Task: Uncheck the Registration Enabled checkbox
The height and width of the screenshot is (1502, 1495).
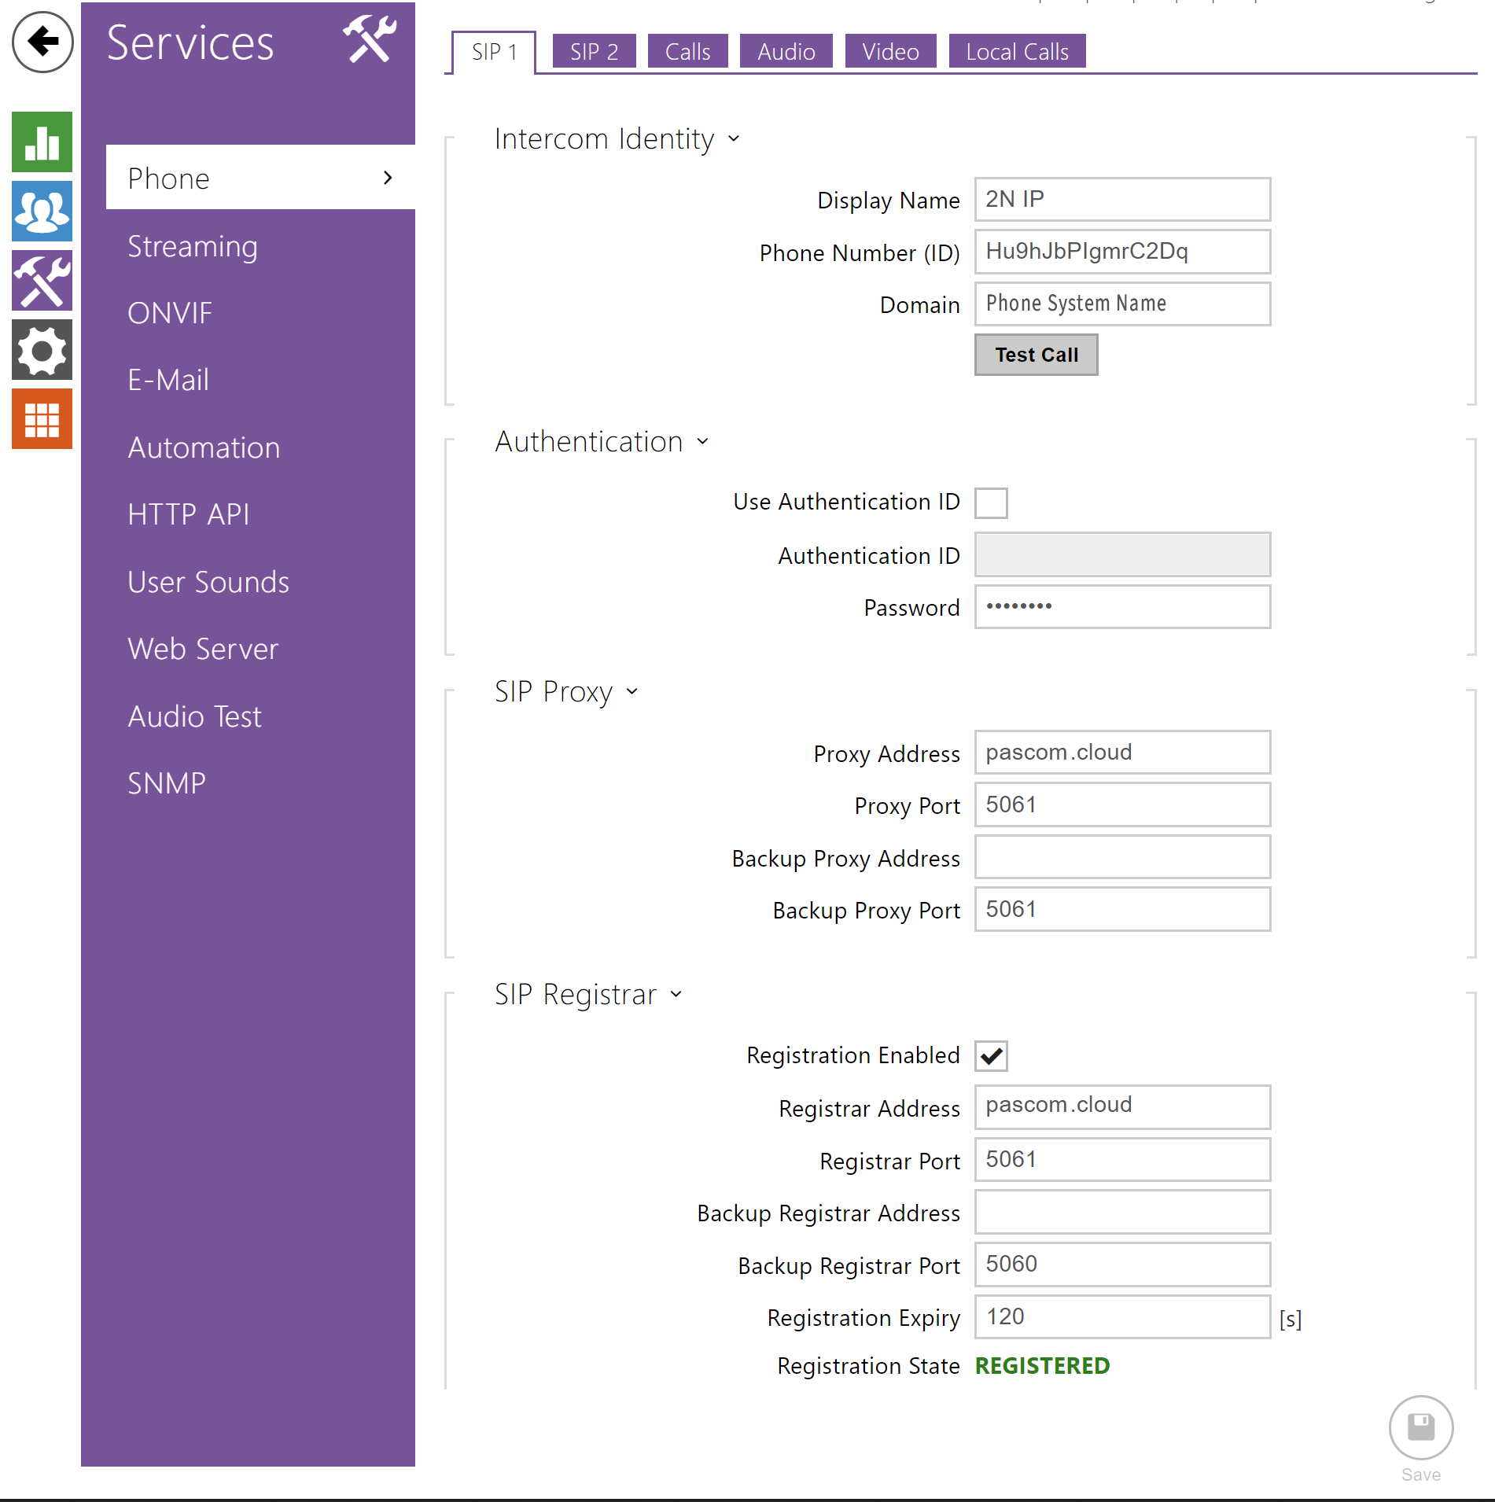Action: click(x=991, y=1056)
